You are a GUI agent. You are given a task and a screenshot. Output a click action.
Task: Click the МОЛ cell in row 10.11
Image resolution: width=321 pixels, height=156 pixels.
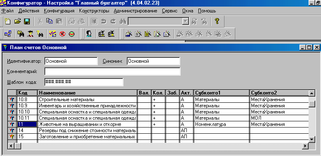pyautogui.click(x=279, y=118)
